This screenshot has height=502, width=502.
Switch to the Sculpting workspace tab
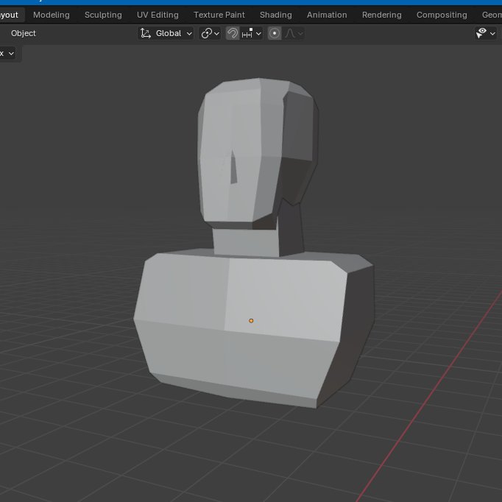(103, 15)
